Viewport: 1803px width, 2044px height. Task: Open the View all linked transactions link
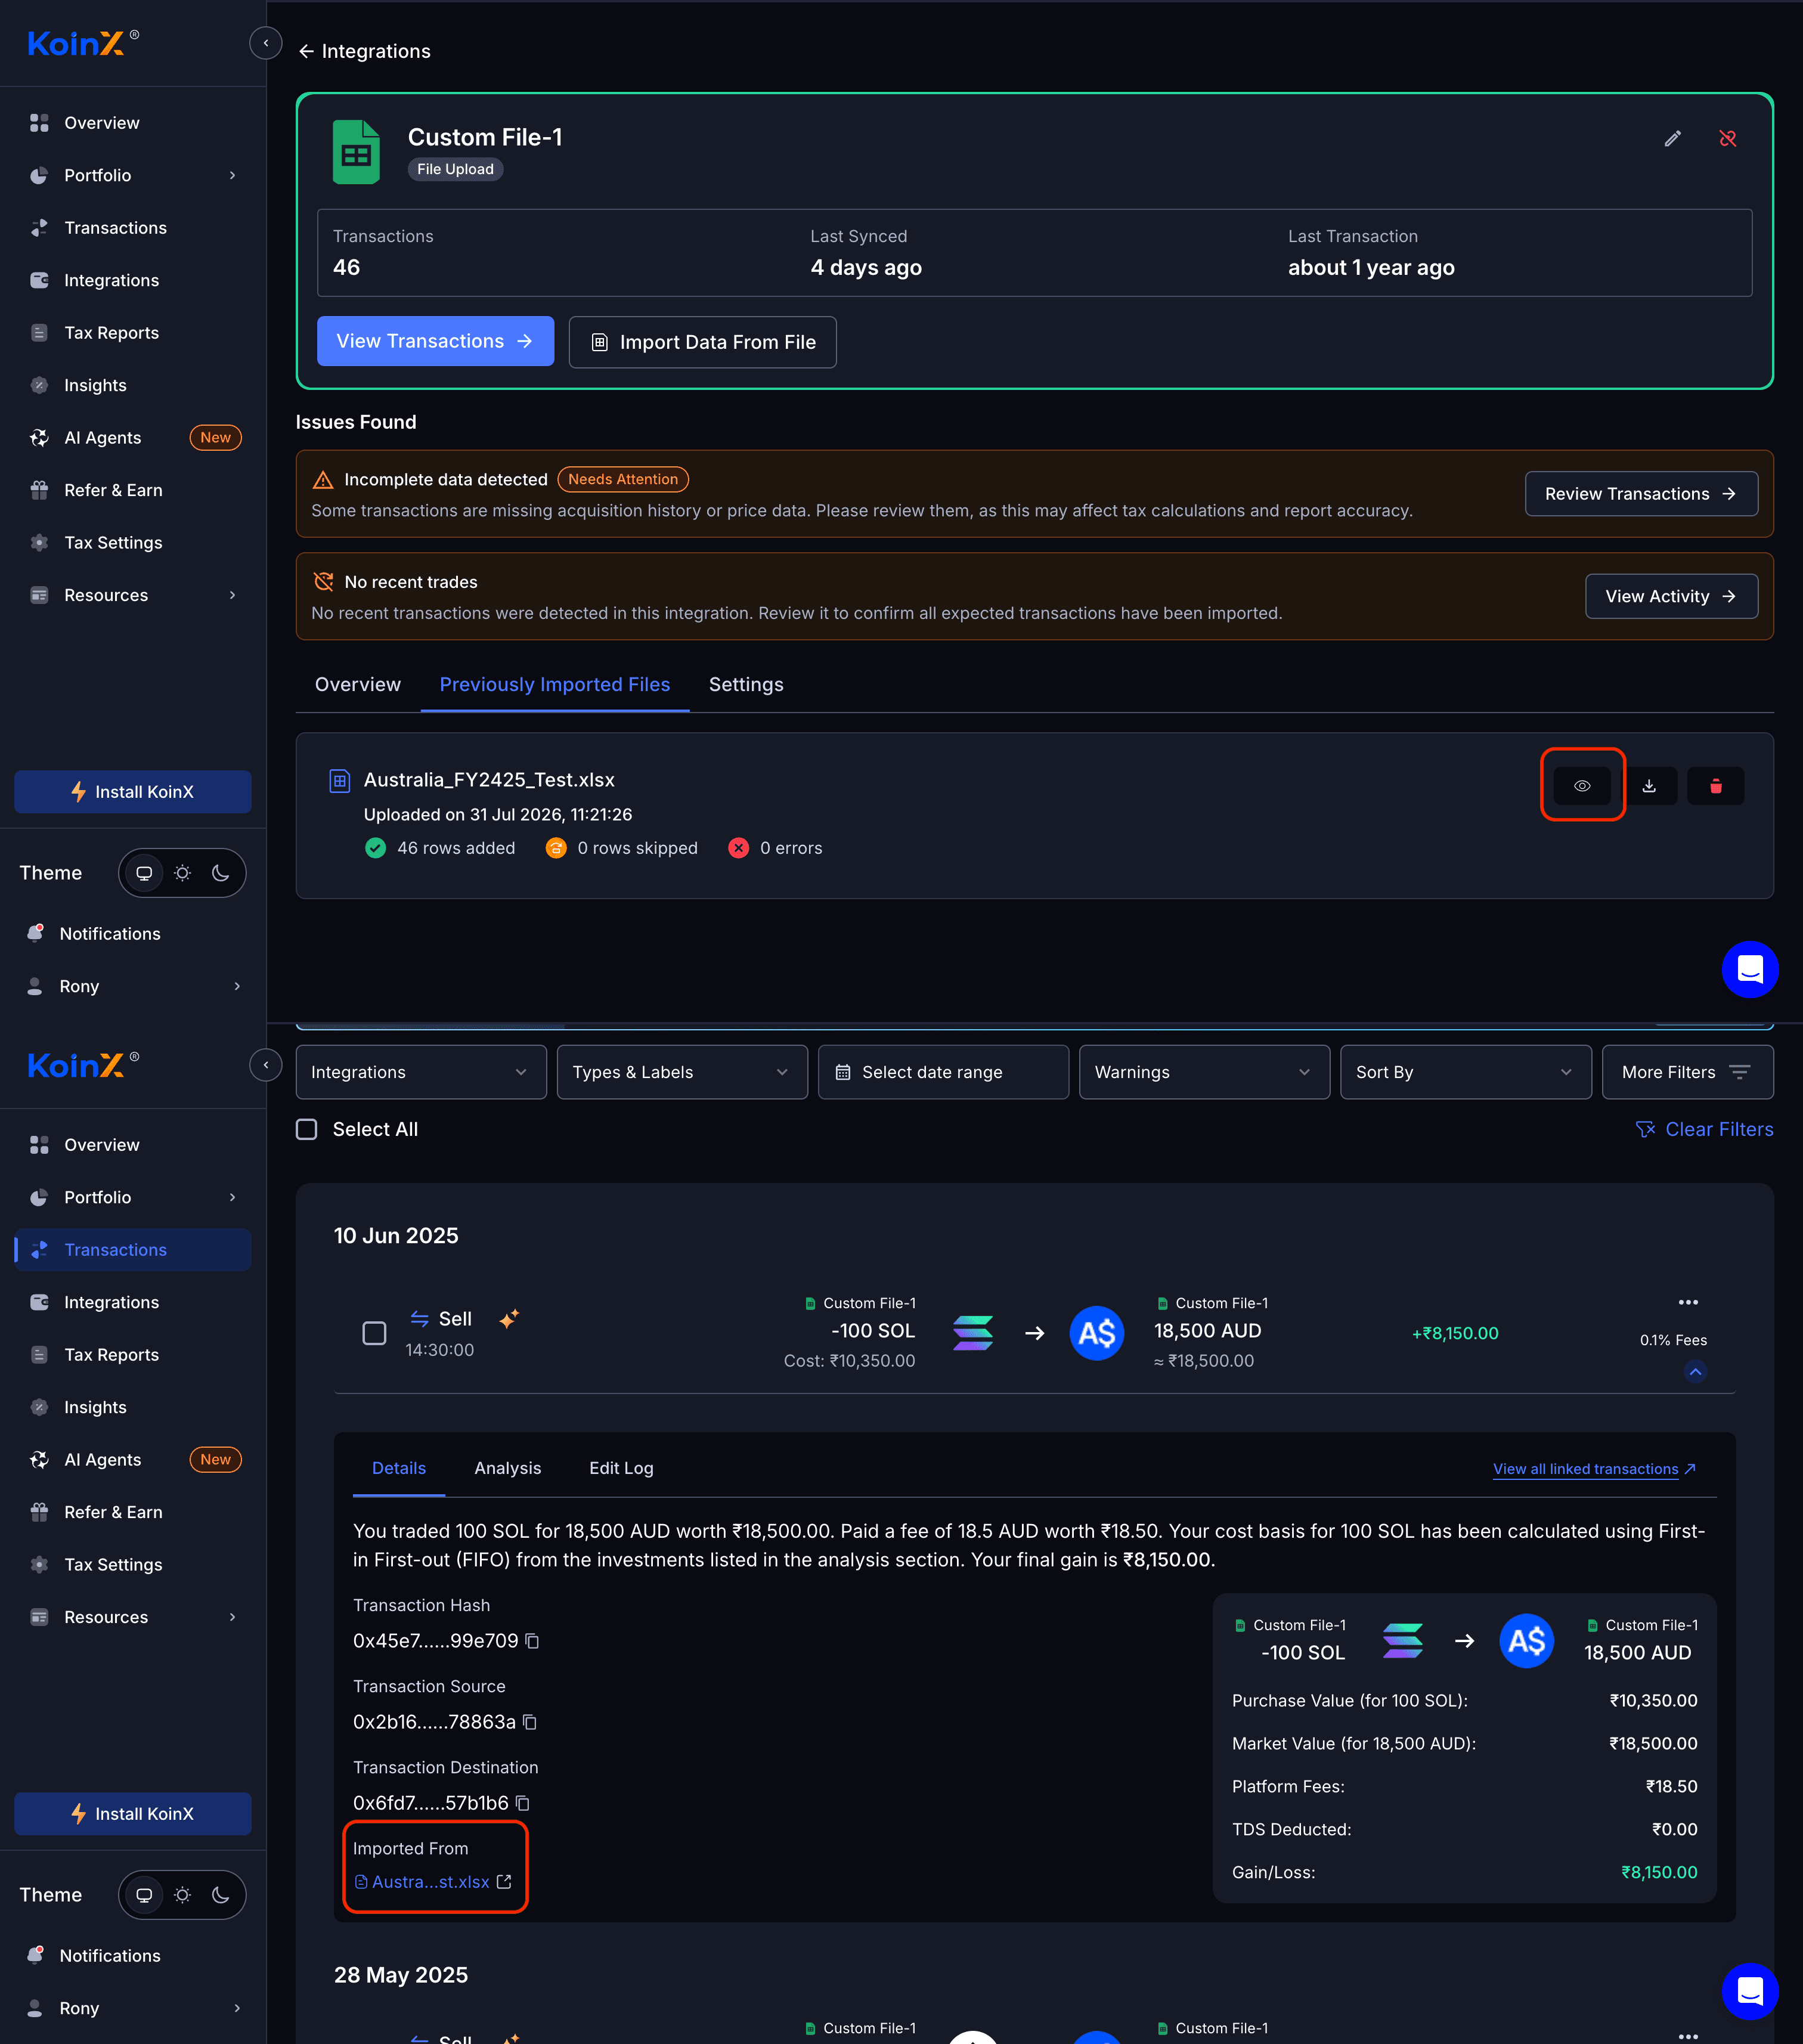[x=1594, y=1469]
